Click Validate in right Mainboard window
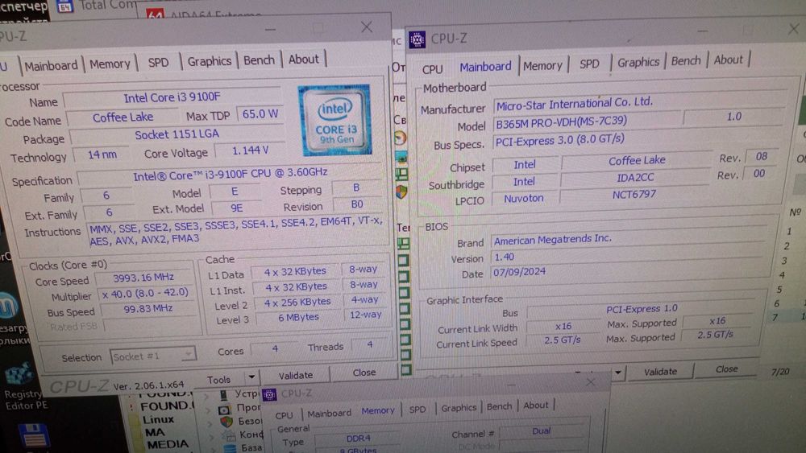This screenshot has width=806, height=453. click(660, 372)
